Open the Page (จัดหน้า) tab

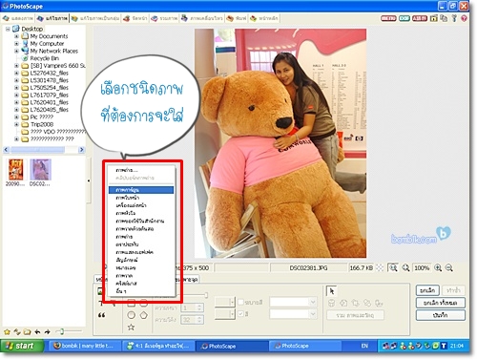(135, 18)
